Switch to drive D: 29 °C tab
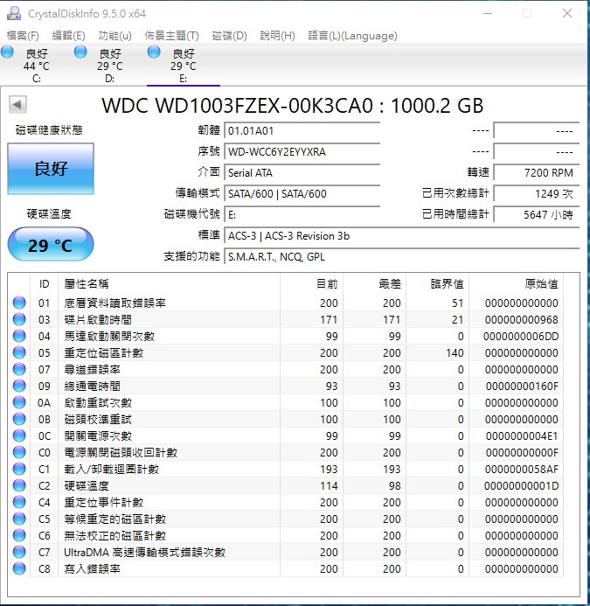Viewport: 590px width, 606px height. 110,66
